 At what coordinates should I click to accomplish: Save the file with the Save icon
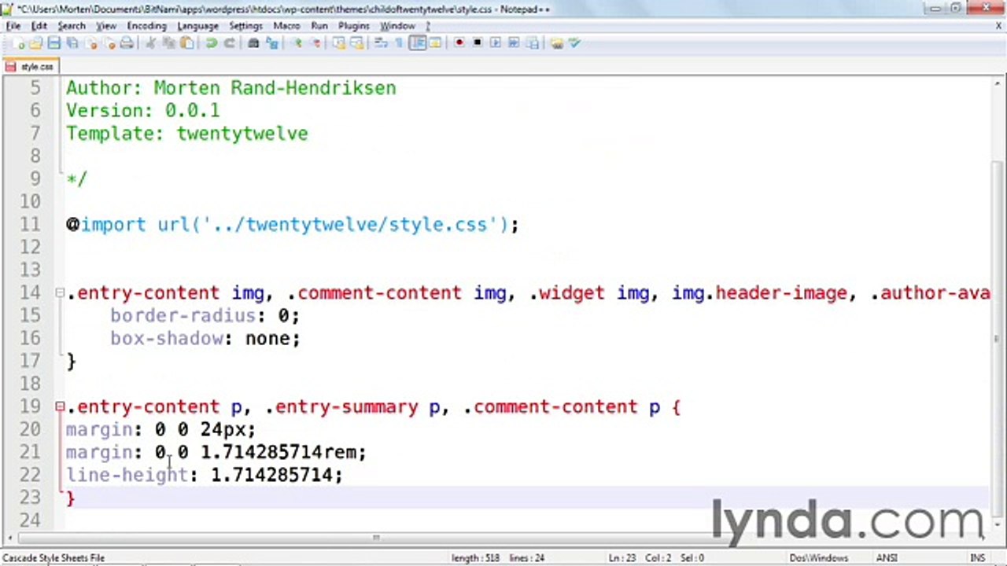pyautogui.click(x=54, y=43)
